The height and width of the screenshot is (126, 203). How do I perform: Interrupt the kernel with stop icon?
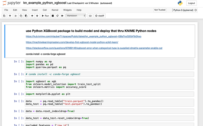click(x=53, y=16)
